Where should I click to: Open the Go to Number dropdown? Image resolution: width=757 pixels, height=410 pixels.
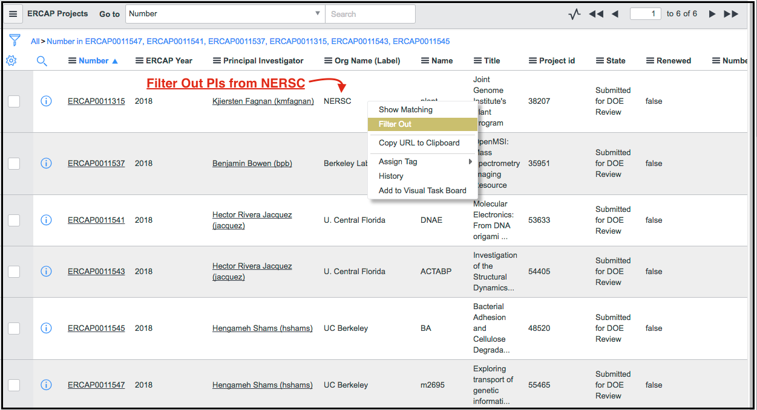[x=224, y=14]
